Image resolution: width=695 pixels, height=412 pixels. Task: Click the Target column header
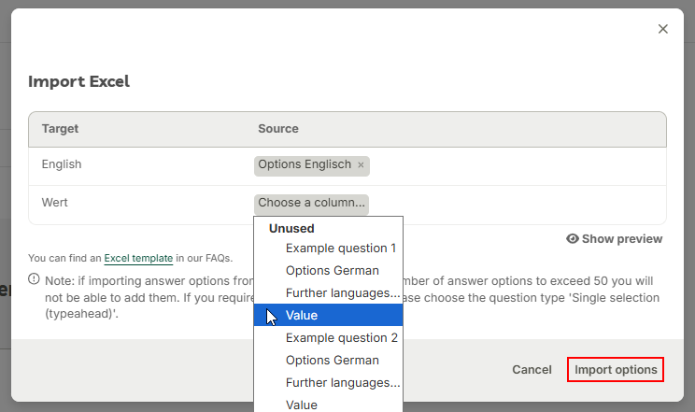(60, 129)
